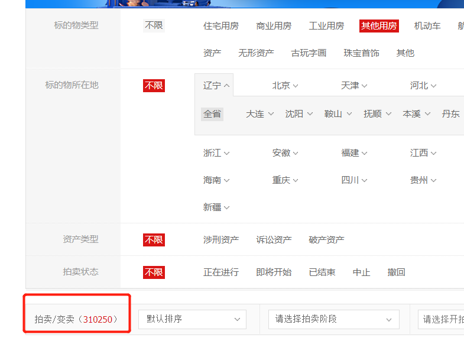Select 住宅用房 property type
The height and width of the screenshot is (341, 464).
tap(220, 26)
